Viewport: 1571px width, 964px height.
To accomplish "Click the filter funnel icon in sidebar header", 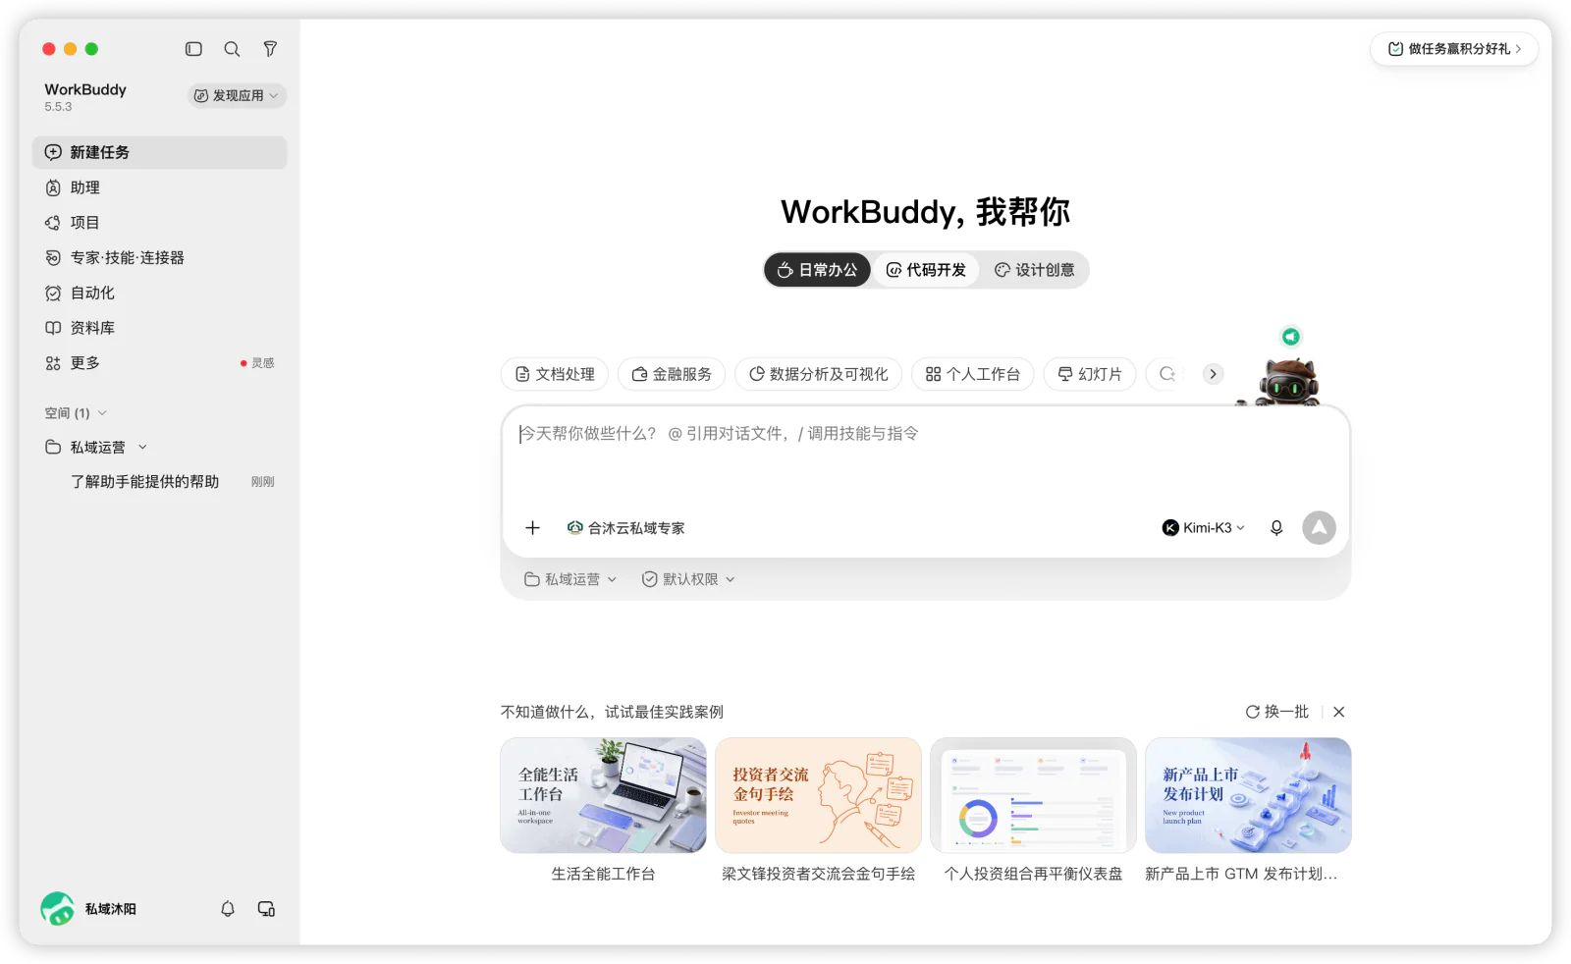I will click(x=270, y=49).
